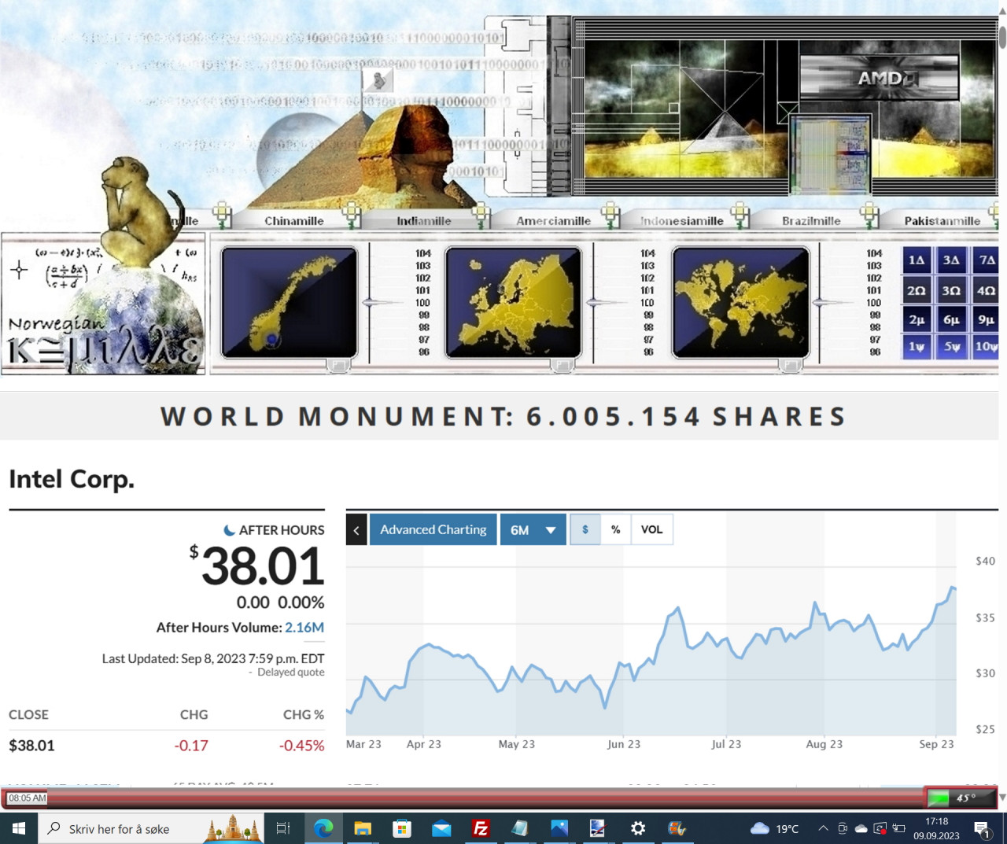1007x844 pixels.
Task: Click the taskbar search box
Action: (x=151, y=828)
